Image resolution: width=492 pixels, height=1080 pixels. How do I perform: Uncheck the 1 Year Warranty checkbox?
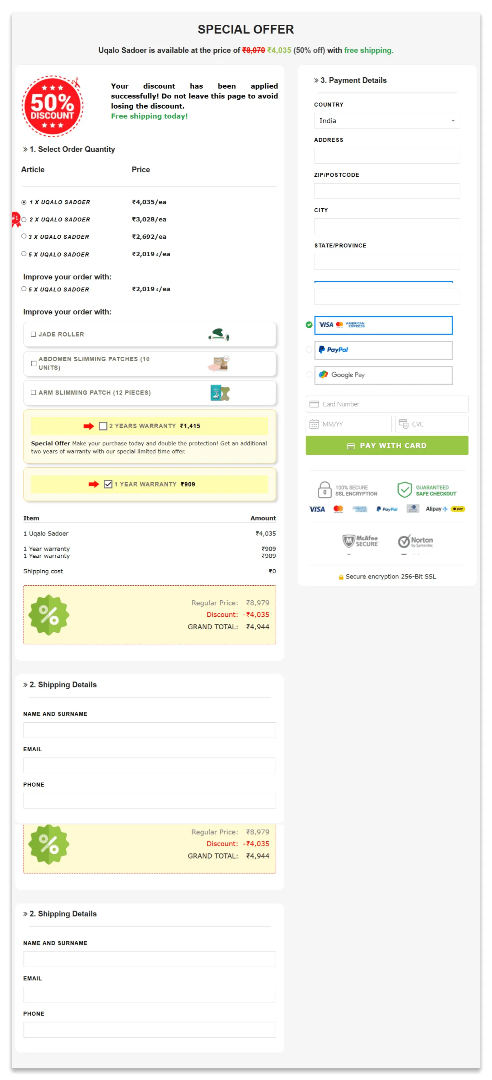pos(108,484)
